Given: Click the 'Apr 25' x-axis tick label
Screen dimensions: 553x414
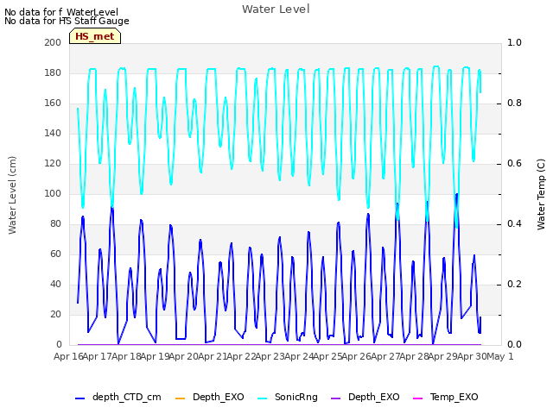Looking at the screenshot, I should (x=327, y=356).
